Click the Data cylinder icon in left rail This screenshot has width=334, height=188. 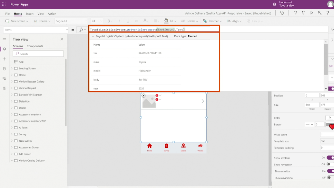click(4, 69)
